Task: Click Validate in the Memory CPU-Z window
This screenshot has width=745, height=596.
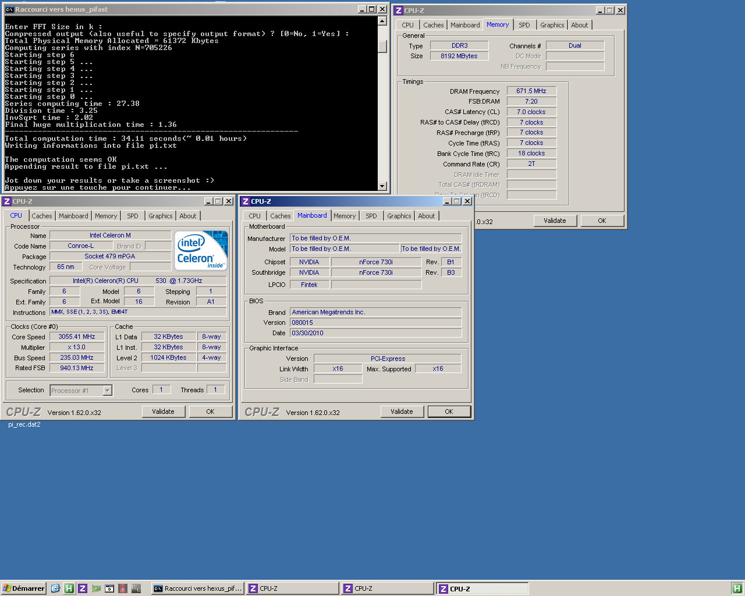Action: (555, 221)
